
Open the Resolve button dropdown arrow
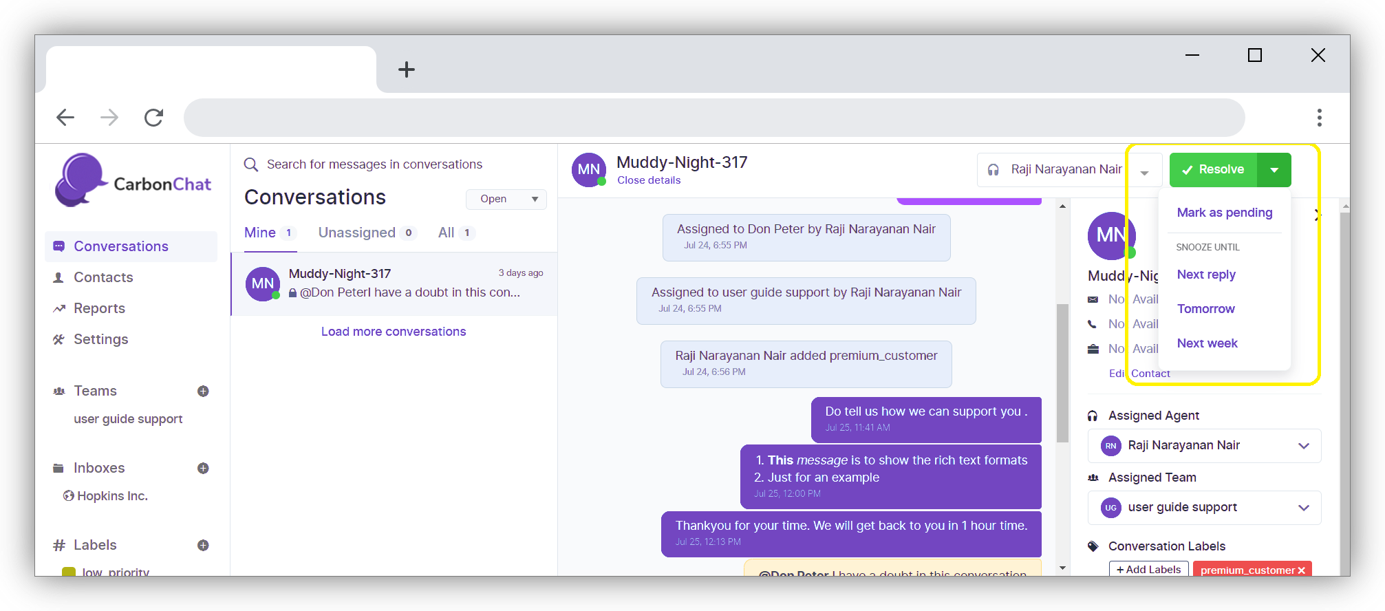(x=1274, y=170)
